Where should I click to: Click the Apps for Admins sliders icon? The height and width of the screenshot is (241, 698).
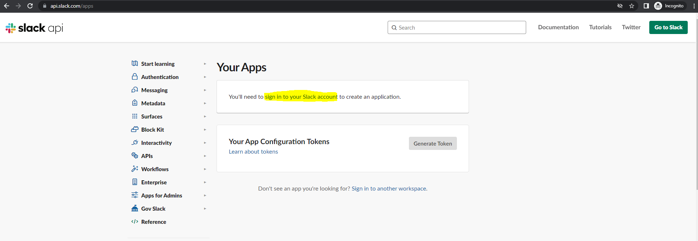(135, 195)
